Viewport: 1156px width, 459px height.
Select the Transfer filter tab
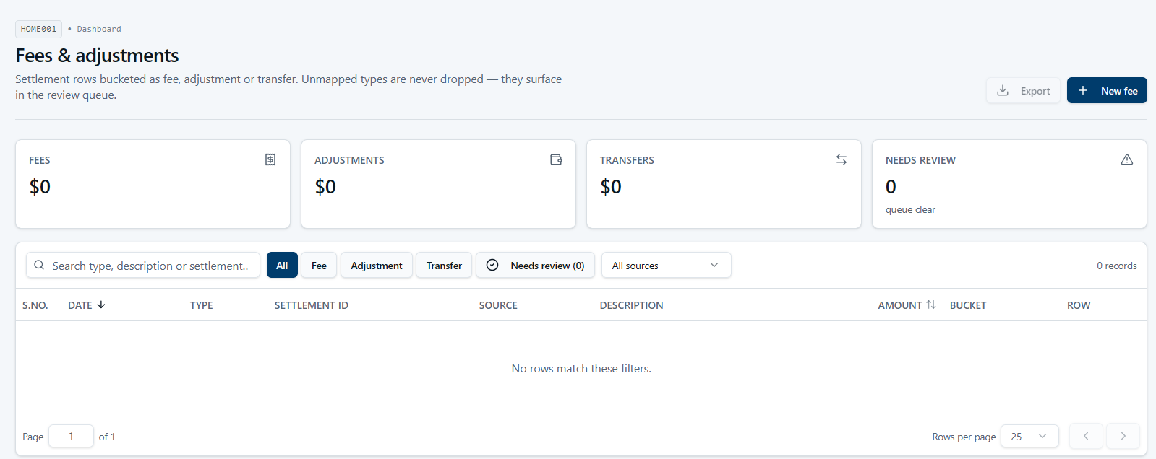point(444,265)
